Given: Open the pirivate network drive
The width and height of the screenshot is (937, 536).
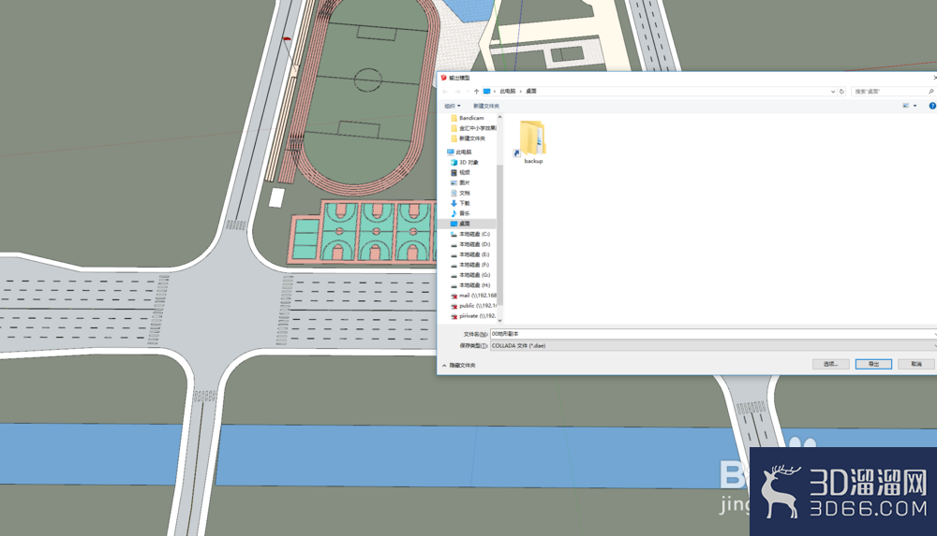Looking at the screenshot, I should tap(473, 316).
